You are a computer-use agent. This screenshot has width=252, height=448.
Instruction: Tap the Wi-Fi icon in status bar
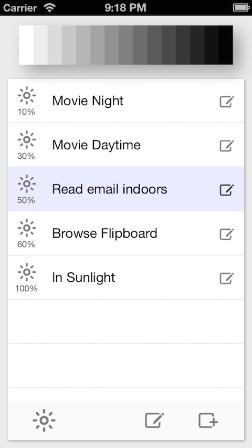[50, 8]
